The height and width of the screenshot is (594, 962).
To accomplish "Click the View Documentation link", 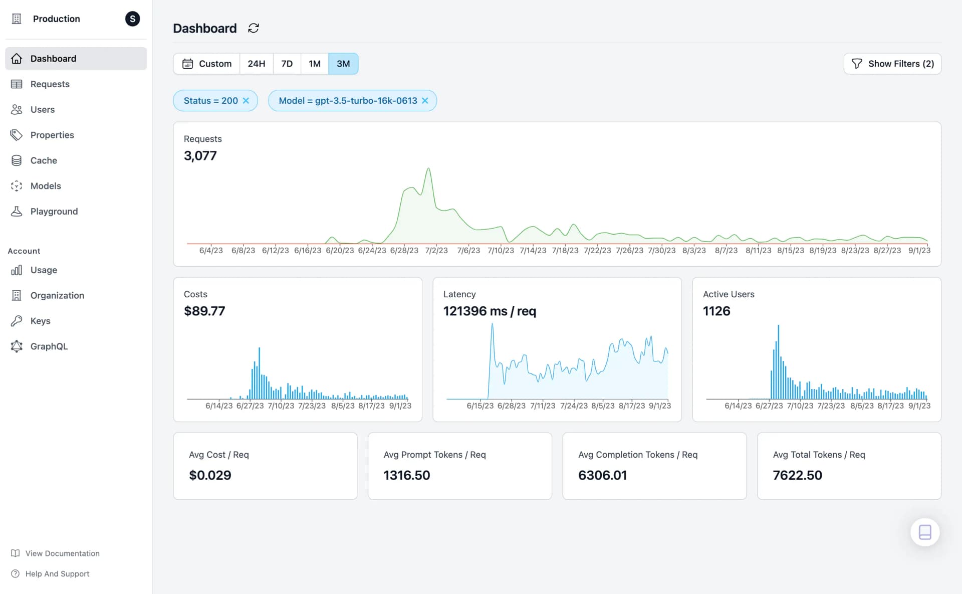I will click(62, 553).
